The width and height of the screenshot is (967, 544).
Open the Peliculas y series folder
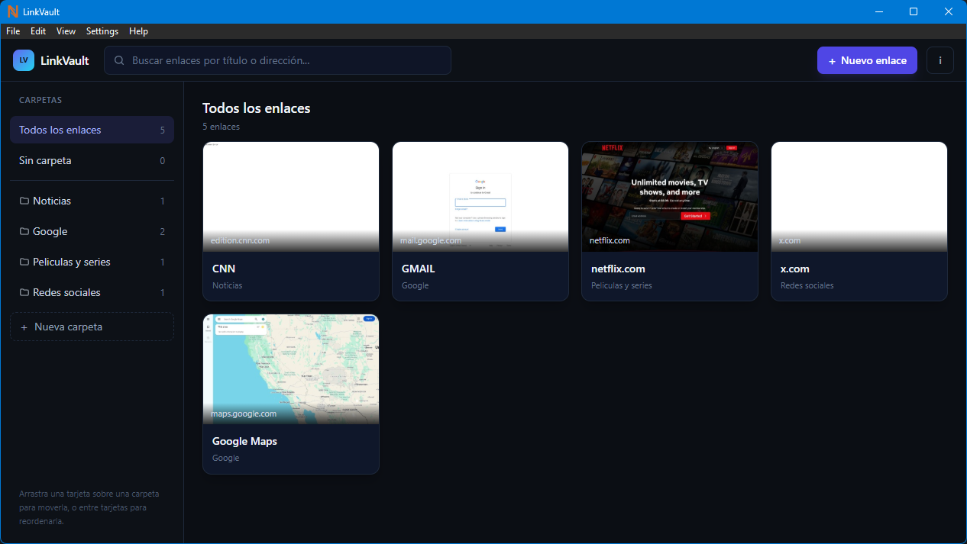coord(92,262)
